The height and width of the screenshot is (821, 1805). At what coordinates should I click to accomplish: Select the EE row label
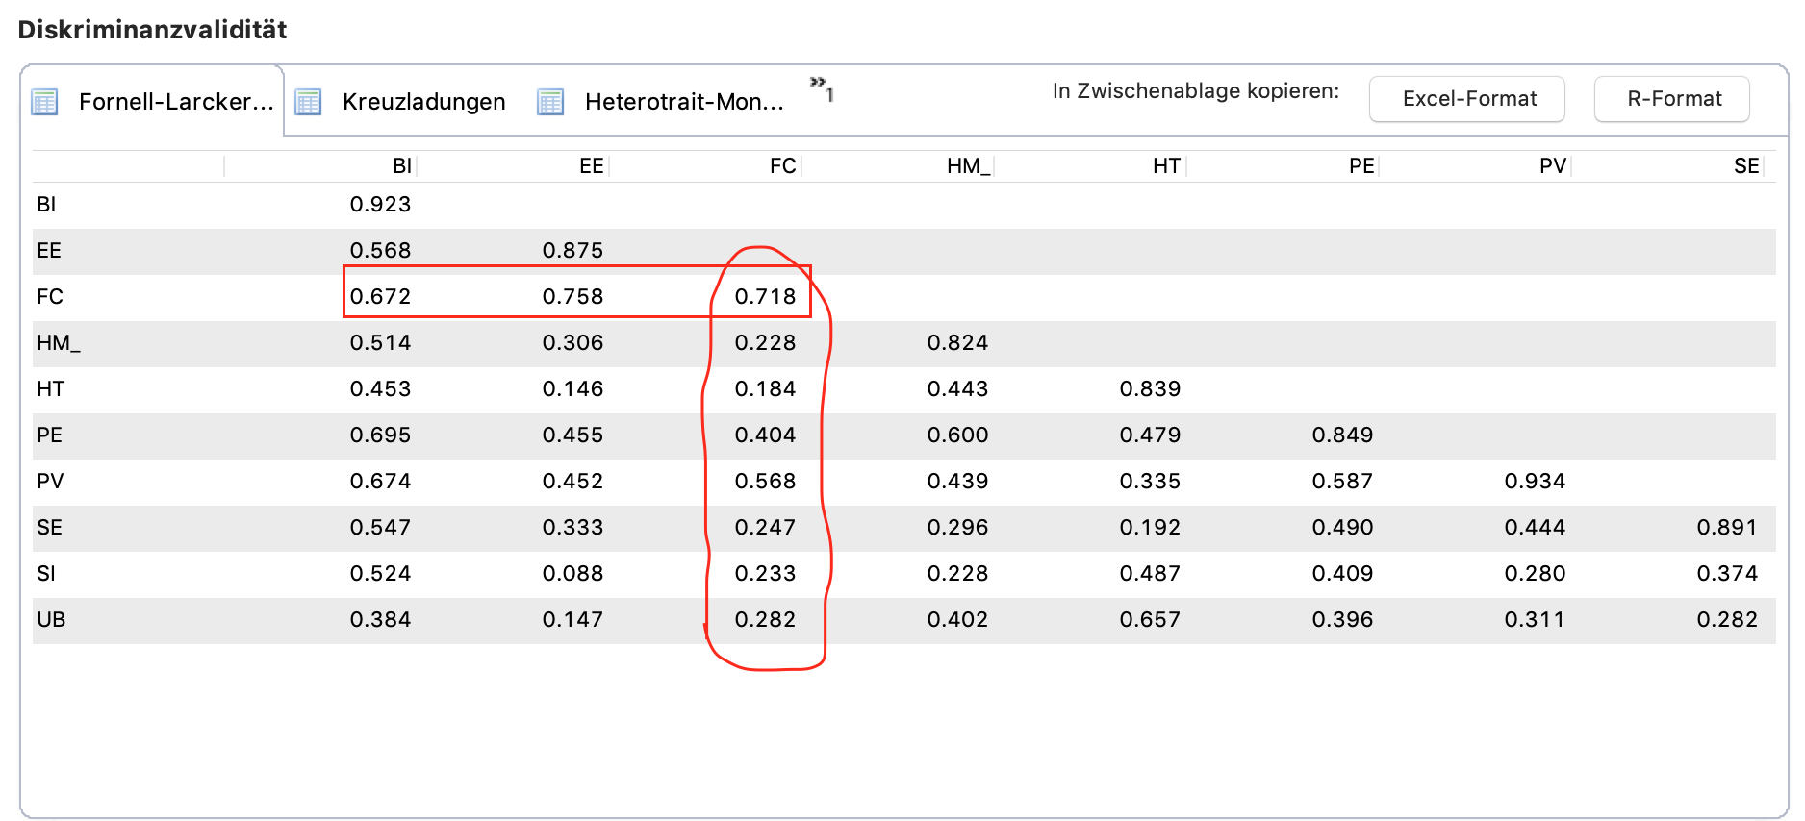coord(49,251)
